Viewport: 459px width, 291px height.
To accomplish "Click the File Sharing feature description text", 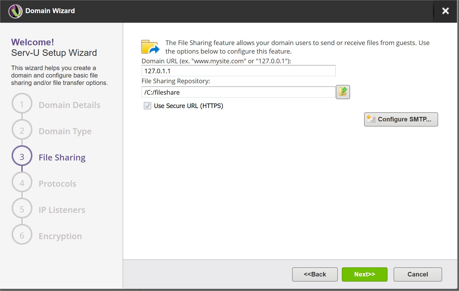I will point(298,47).
